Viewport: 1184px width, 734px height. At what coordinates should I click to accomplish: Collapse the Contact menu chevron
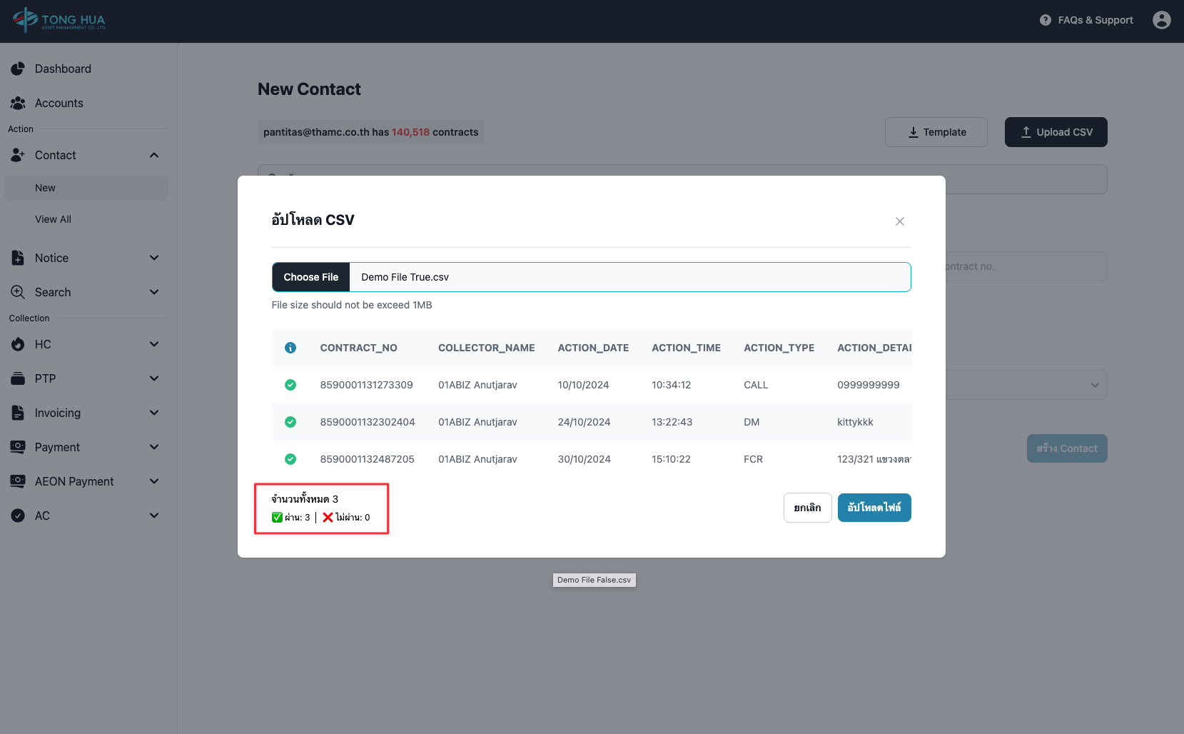[154, 155]
